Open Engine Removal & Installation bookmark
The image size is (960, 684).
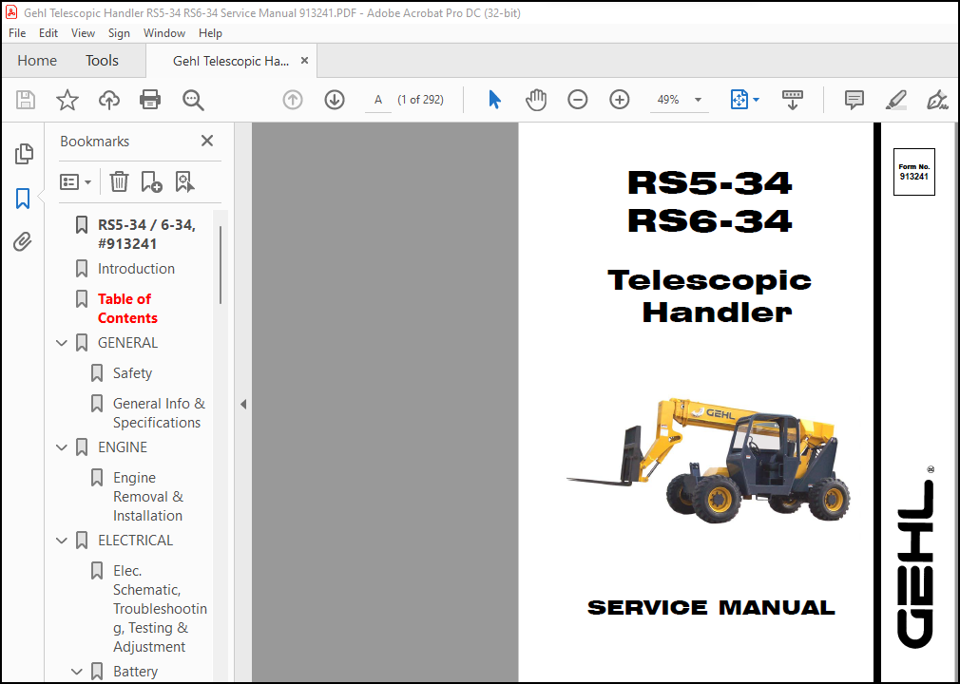tap(147, 497)
